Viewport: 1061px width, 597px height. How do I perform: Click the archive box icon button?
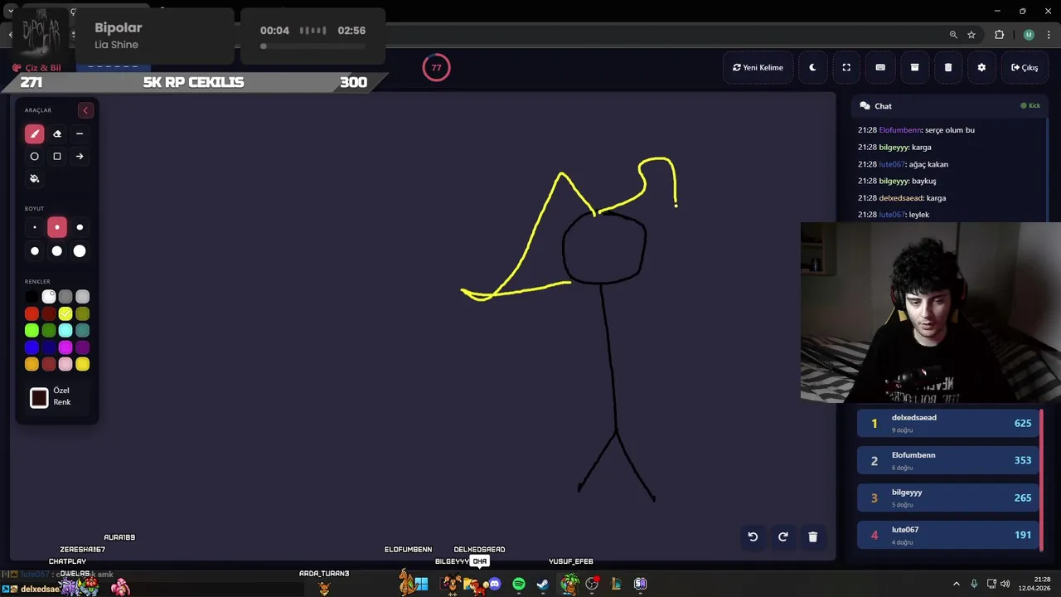[x=914, y=67]
